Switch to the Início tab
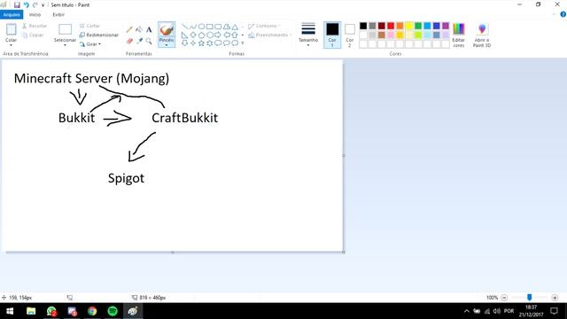 [35, 15]
